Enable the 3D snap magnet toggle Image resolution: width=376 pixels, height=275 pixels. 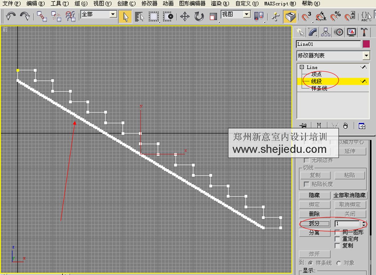tap(306, 17)
